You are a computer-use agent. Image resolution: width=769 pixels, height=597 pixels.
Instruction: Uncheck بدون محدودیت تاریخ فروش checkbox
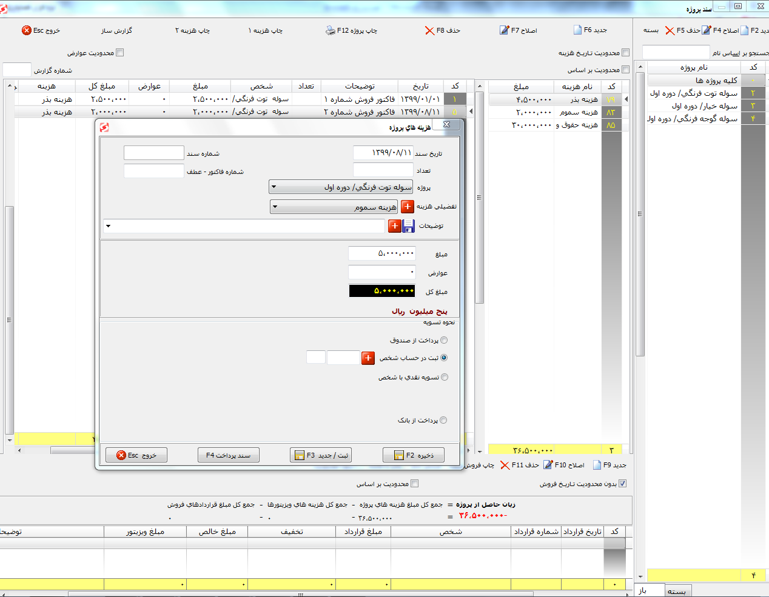click(x=622, y=484)
